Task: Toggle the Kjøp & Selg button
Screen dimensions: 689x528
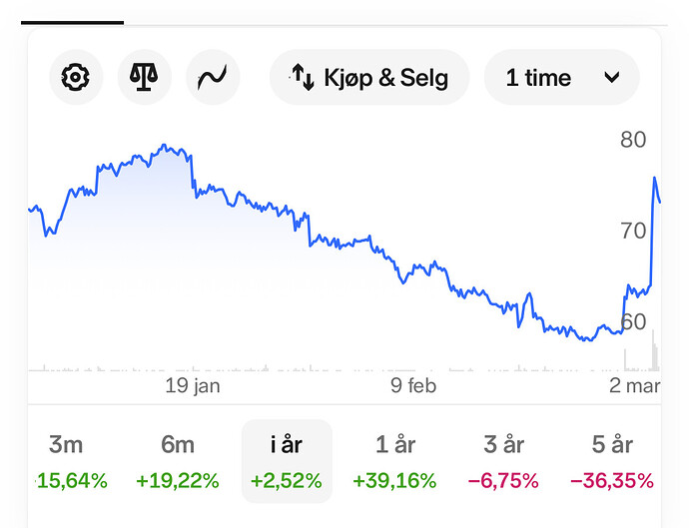Action: 369,77
